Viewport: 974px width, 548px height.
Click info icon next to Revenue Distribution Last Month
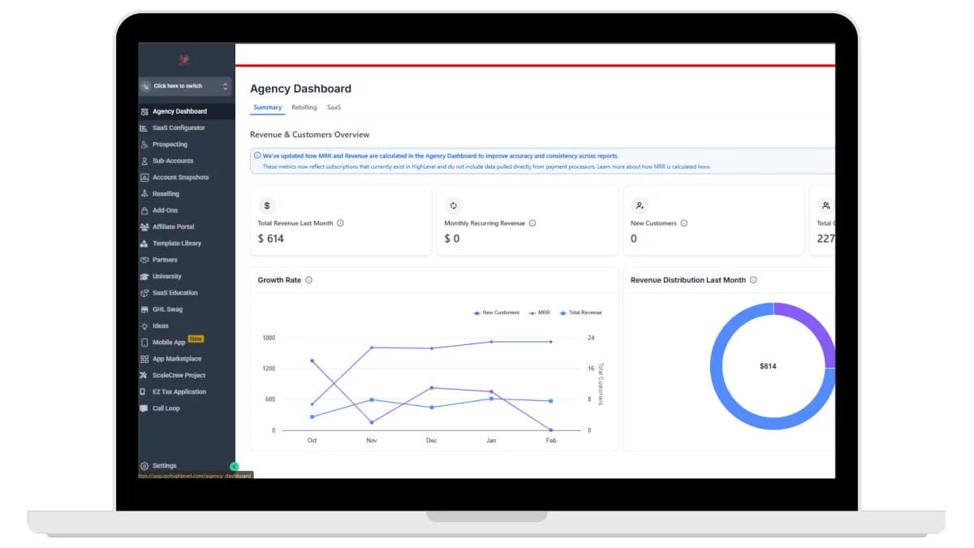(x=753, y=280)
